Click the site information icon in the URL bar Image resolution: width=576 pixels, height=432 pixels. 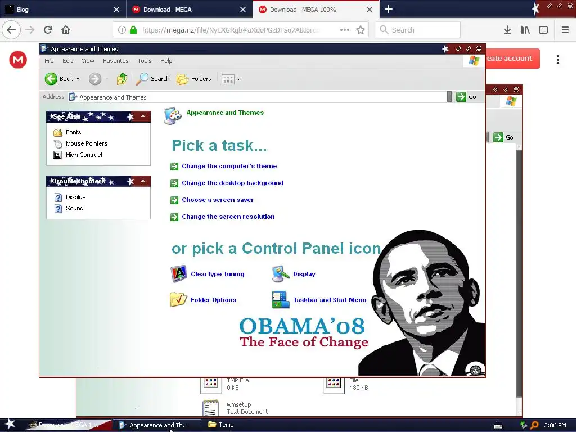[x=122, y=30]
